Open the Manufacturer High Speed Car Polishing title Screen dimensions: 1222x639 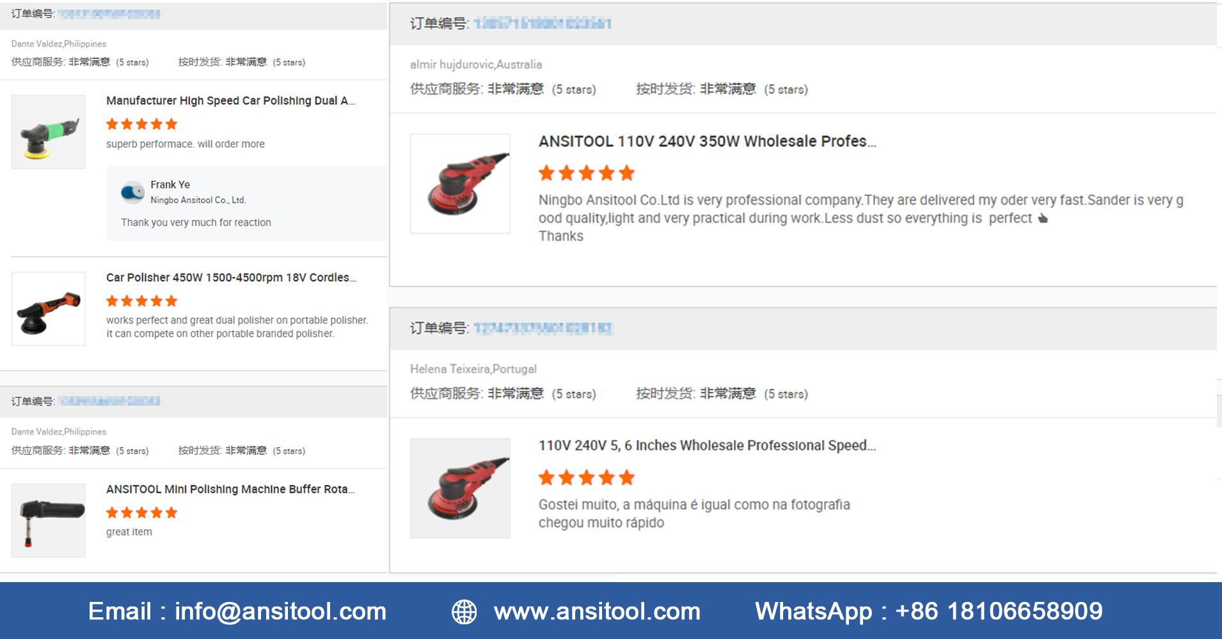point(230,101)
